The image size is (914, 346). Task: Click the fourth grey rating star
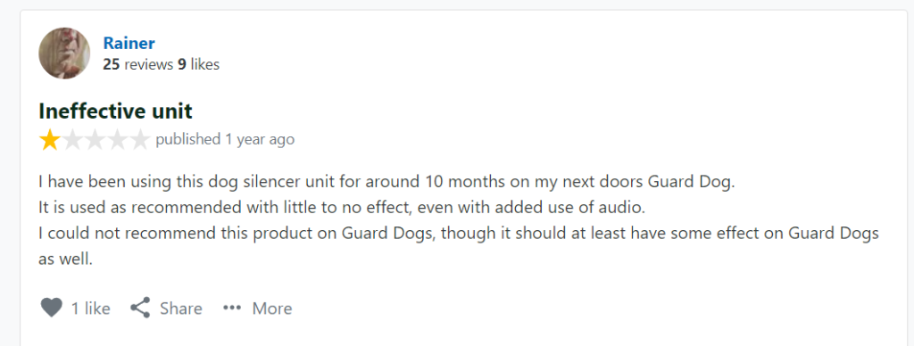(117, 140)
